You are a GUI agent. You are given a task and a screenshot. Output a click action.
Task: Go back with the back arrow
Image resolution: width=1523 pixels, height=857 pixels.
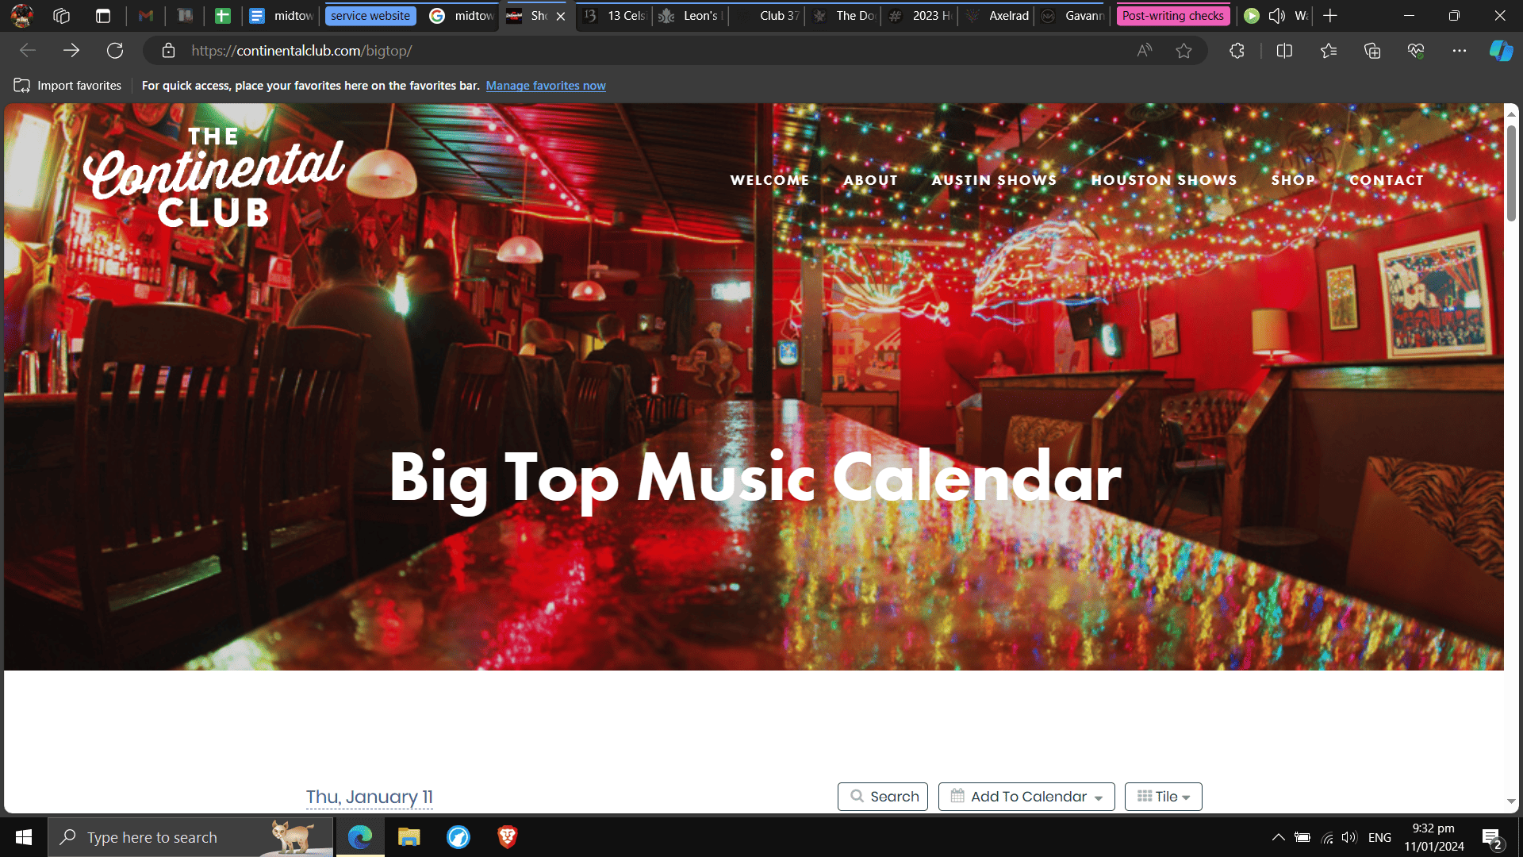pos(28,51)
